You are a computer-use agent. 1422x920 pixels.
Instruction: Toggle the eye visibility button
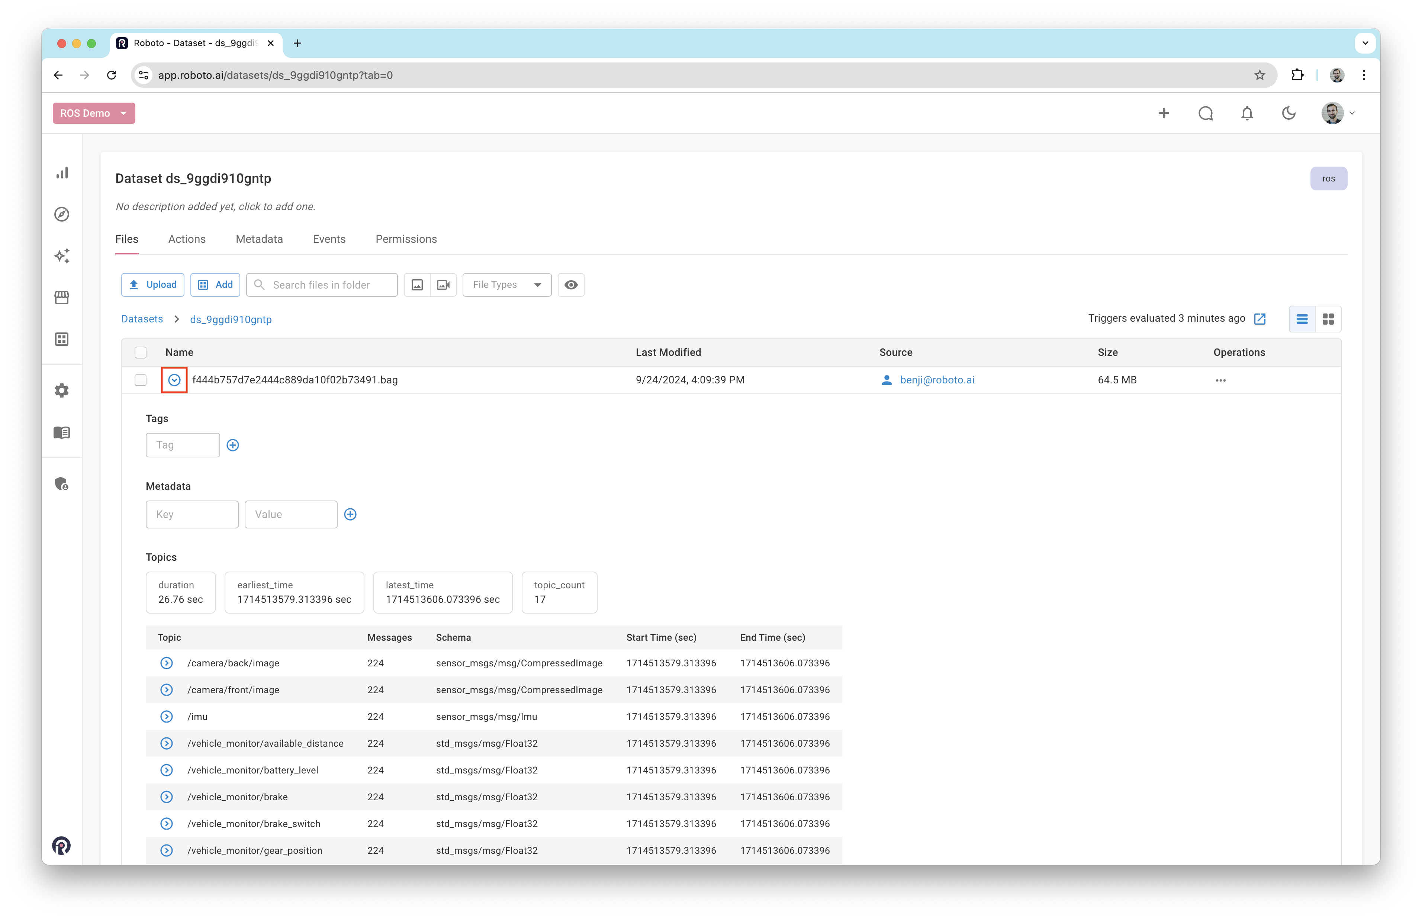pos(571,285)
